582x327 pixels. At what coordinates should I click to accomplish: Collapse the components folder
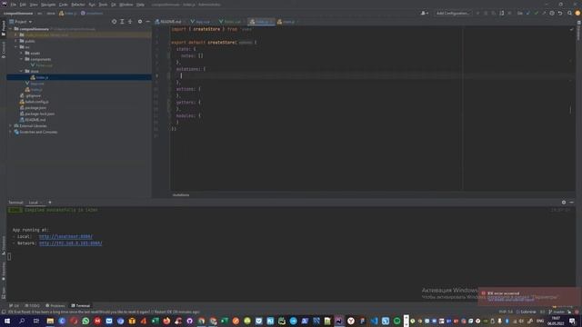pos(22,59)
